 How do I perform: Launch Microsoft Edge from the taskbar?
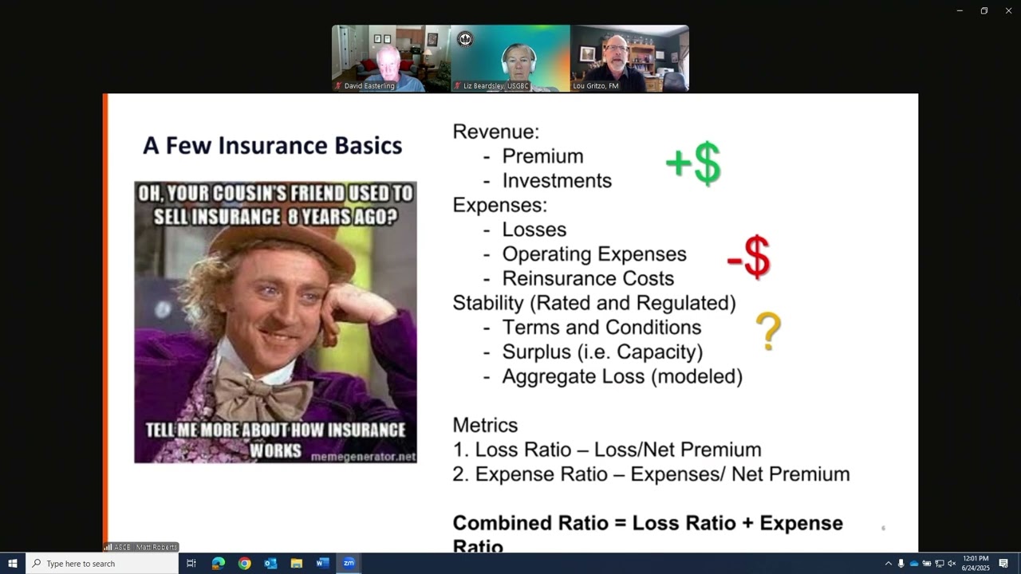(x=218, y=564)
